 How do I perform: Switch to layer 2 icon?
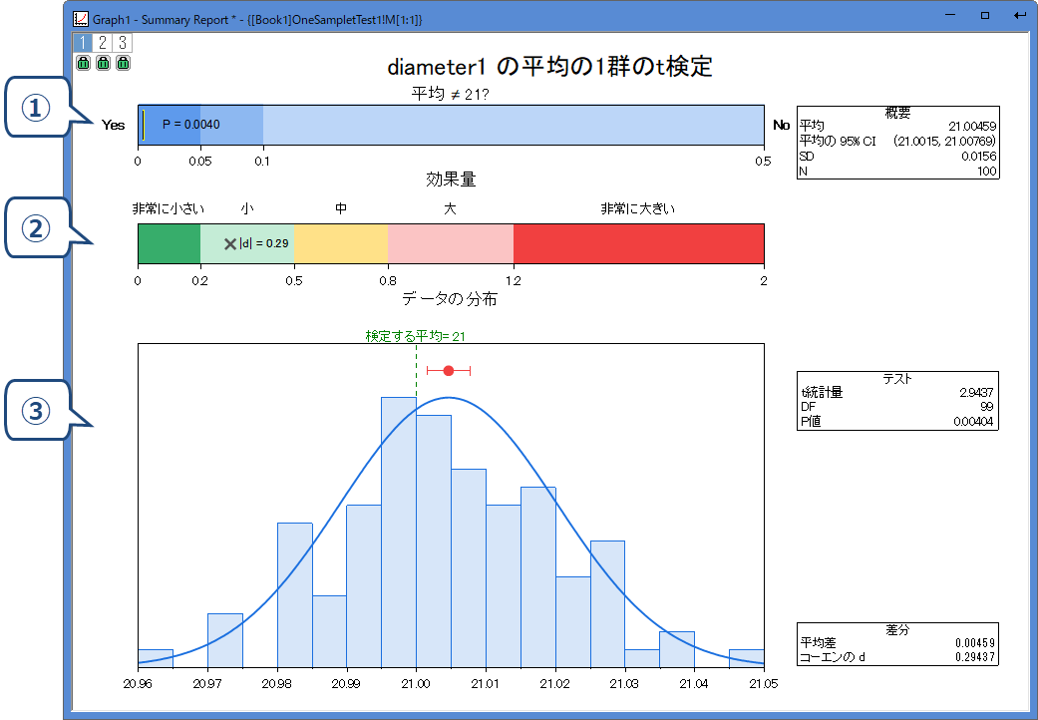pos(103,43)
